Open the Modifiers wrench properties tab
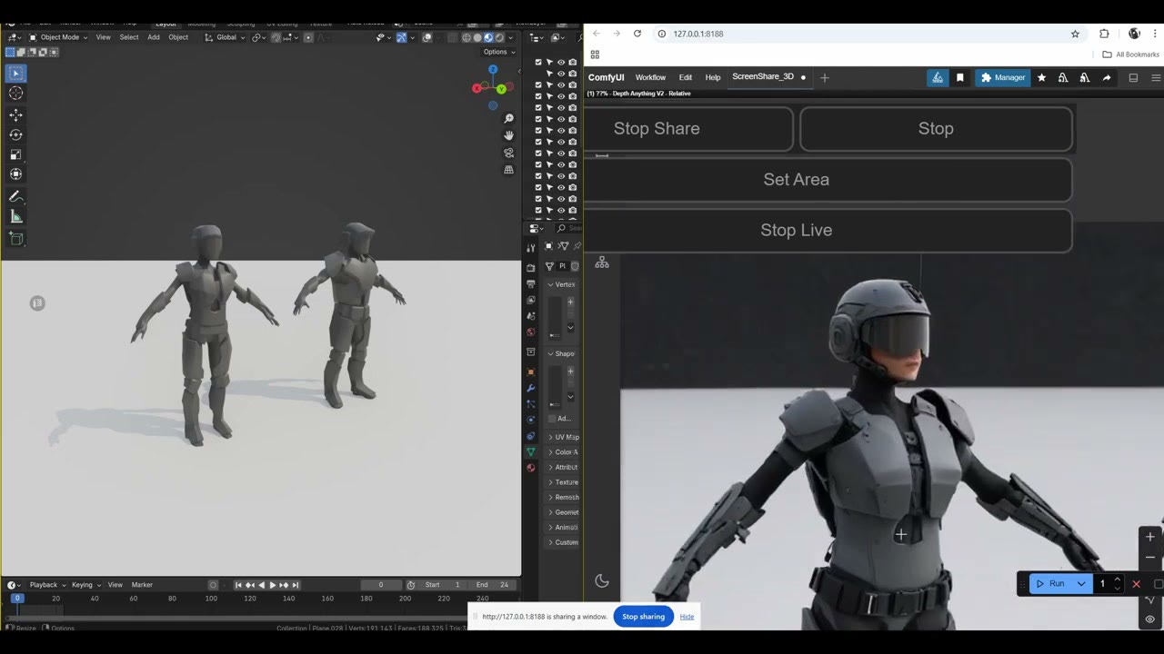 531,388
